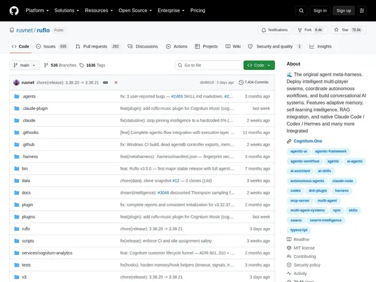Screen dimensions: 376x282
Task: Open issue #3048 link in docs row
Action: pyautogui.click(x=163, y=193)
